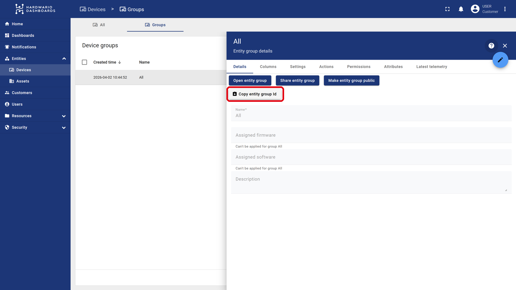Click the Assigned firmware field
The image size is (516, 290).
click(x=371, y=135)
